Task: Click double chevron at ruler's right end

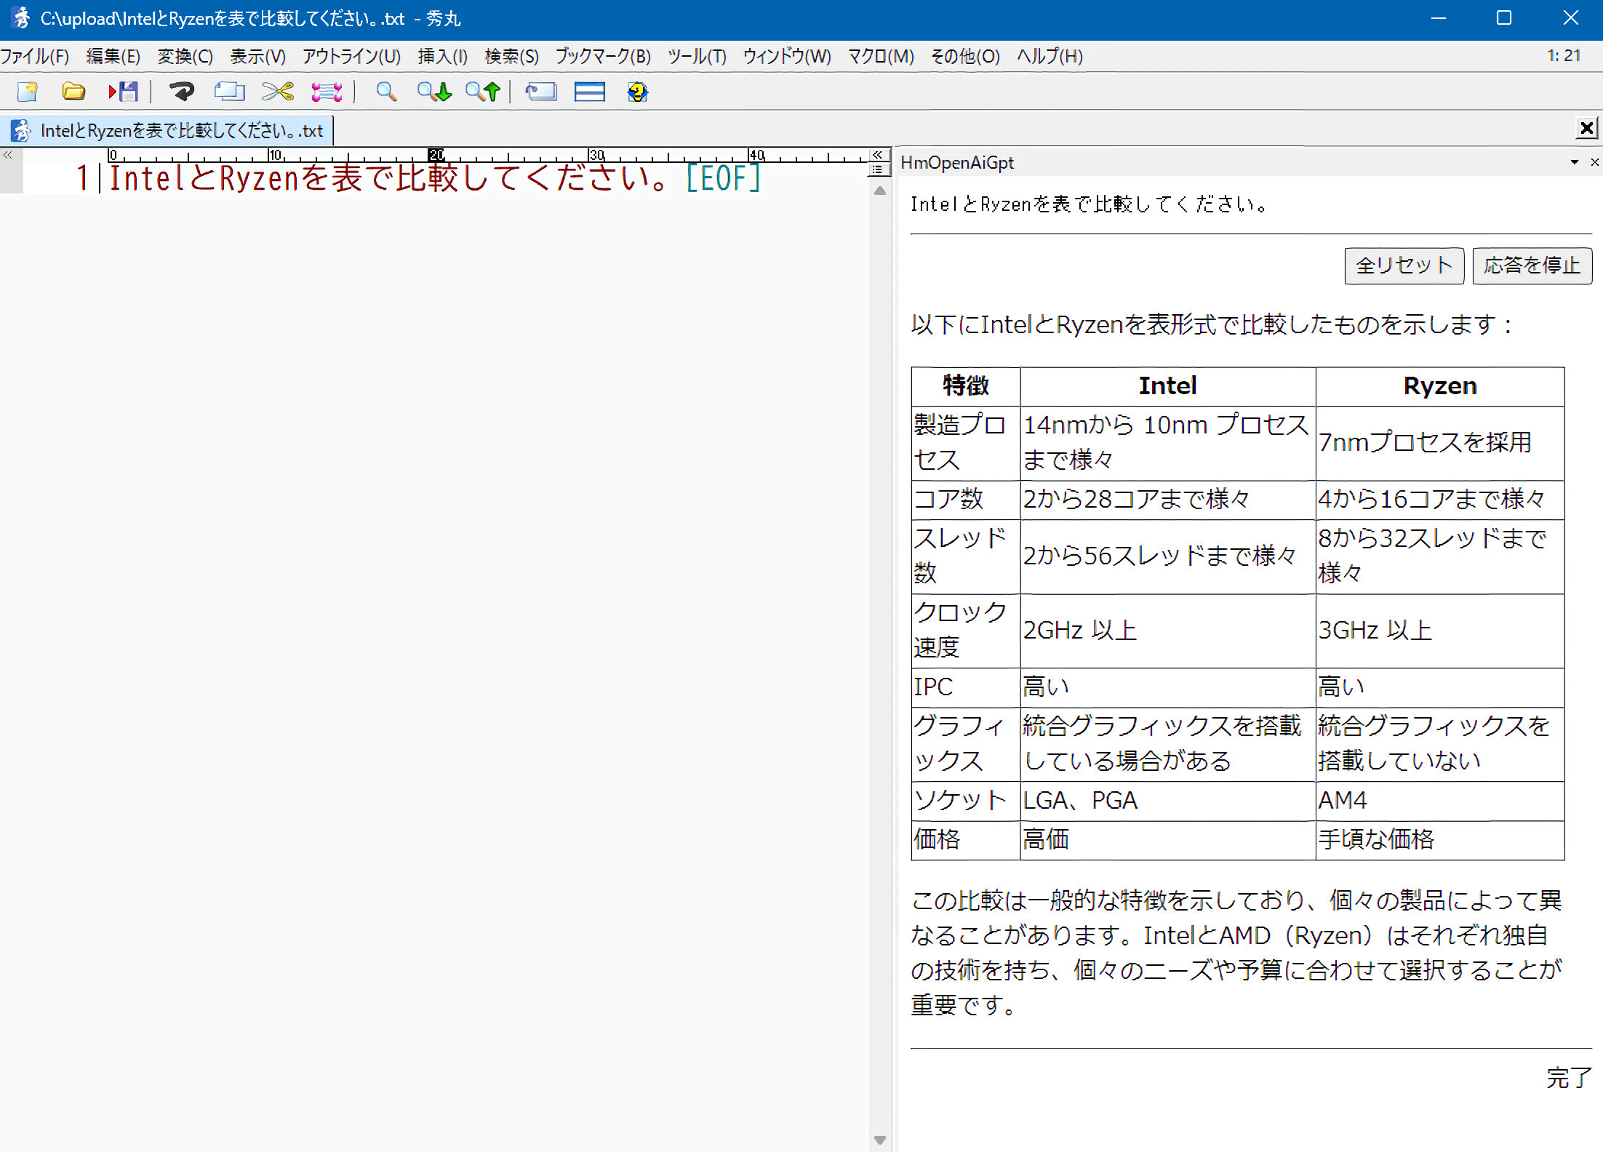Action: 878,155
